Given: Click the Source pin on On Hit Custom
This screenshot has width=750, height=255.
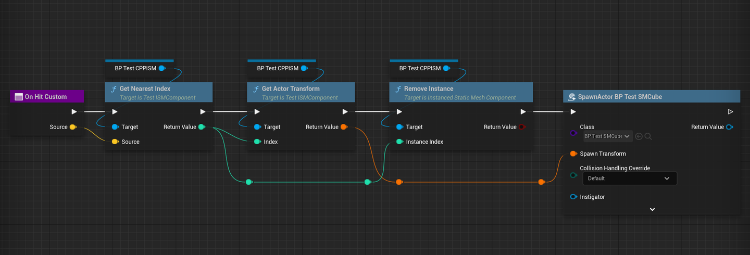Looking at the screenshot, I should pyautogui.click(x=73, y=127).
